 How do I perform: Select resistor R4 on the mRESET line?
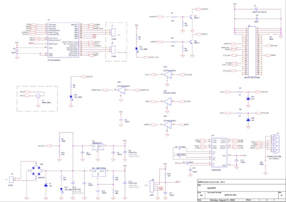[174, 42]
